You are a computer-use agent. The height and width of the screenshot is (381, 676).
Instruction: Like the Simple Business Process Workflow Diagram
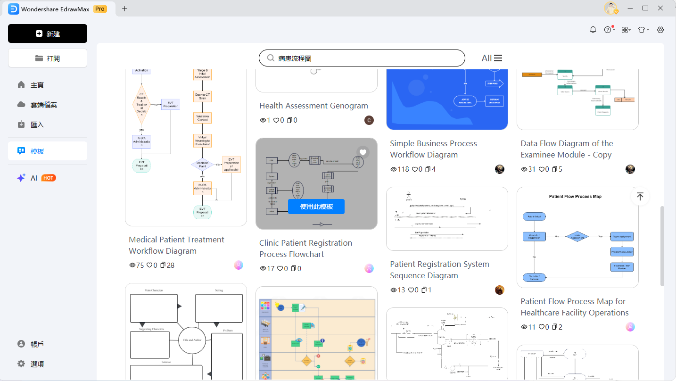(x=415, y=169)
